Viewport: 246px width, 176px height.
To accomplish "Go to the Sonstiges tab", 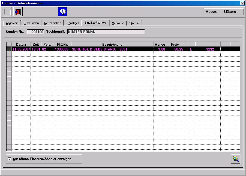I will pyautogui.click(x=73, y=23).
